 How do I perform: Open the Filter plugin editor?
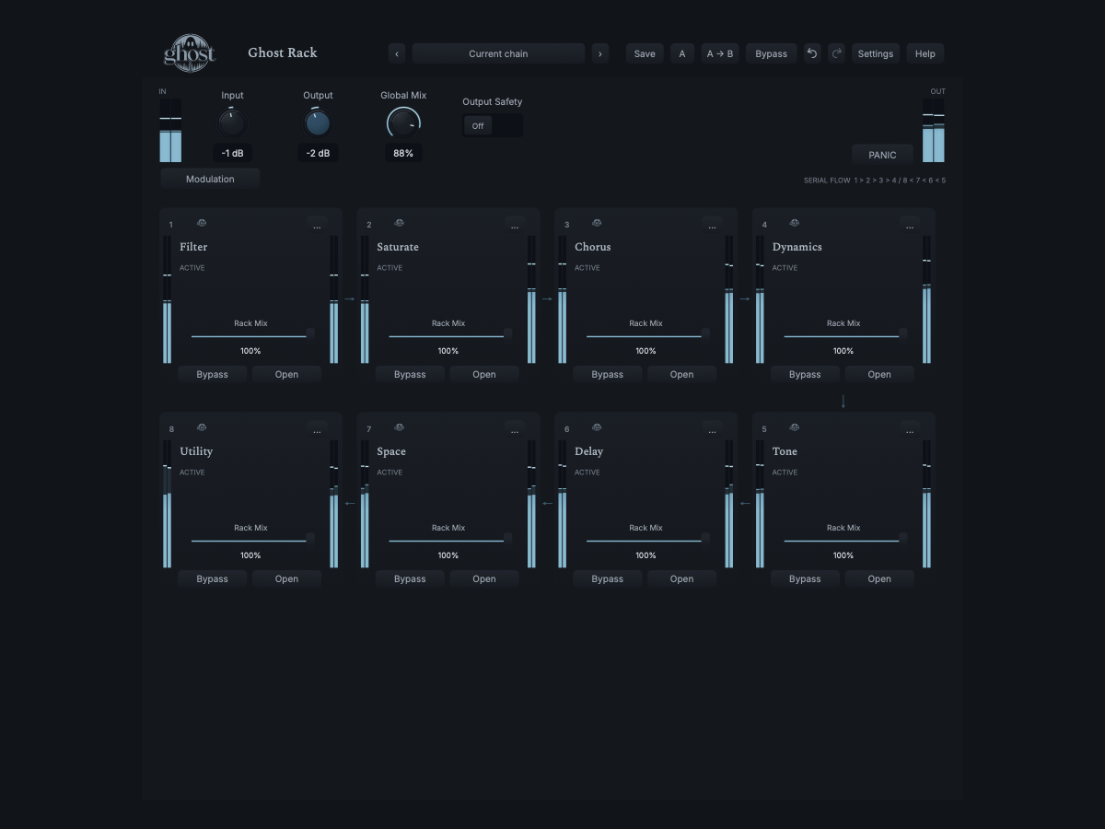286,374
